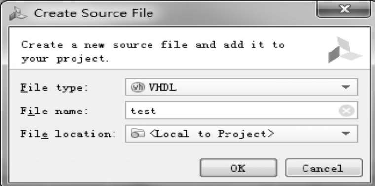
Task: Select the VHDL text in File type
Action: click(162, 87)
